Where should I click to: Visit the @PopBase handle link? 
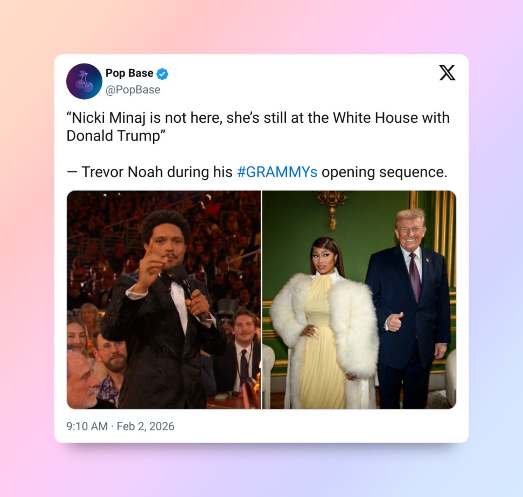click(133, 90)
